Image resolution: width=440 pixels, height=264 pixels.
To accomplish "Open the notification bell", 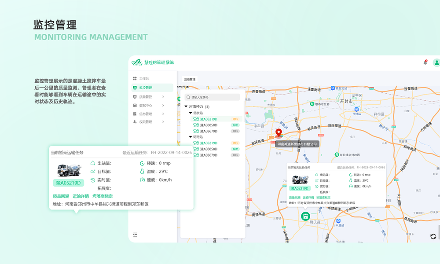I will tap(425, 62).
